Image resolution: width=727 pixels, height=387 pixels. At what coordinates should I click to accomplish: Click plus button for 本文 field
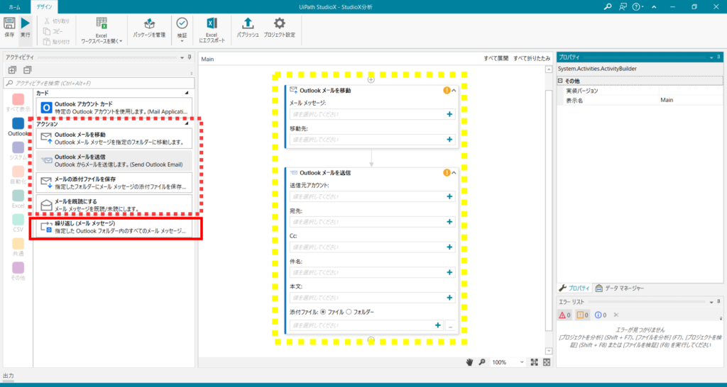point(449,298)
